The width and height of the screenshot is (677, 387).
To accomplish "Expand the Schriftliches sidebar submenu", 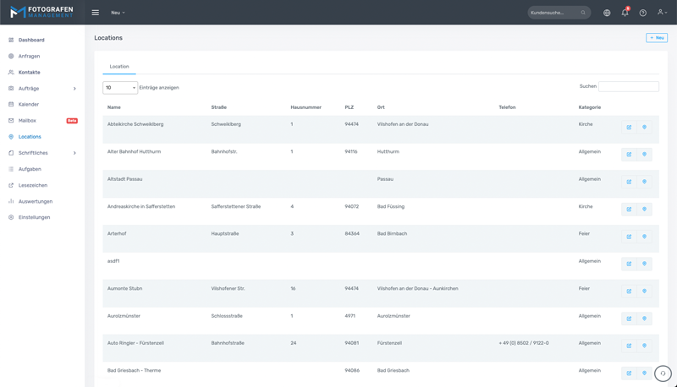I will 74,153.
